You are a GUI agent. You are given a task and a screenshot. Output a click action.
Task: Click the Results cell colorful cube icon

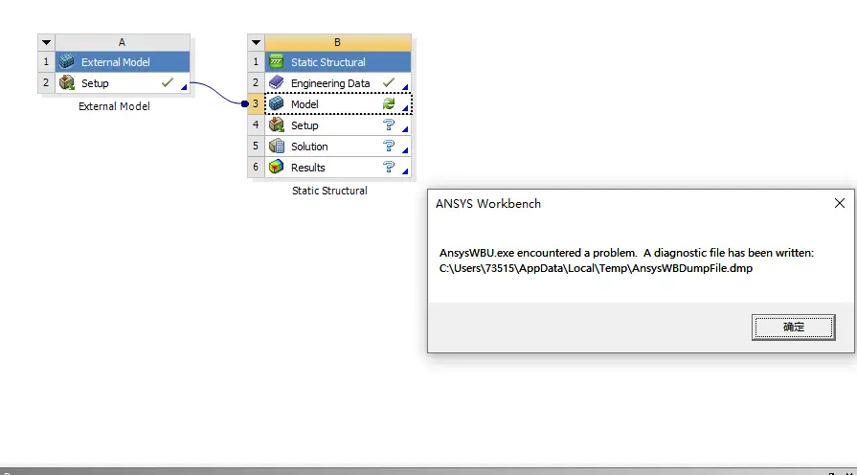tap(277, 167)
